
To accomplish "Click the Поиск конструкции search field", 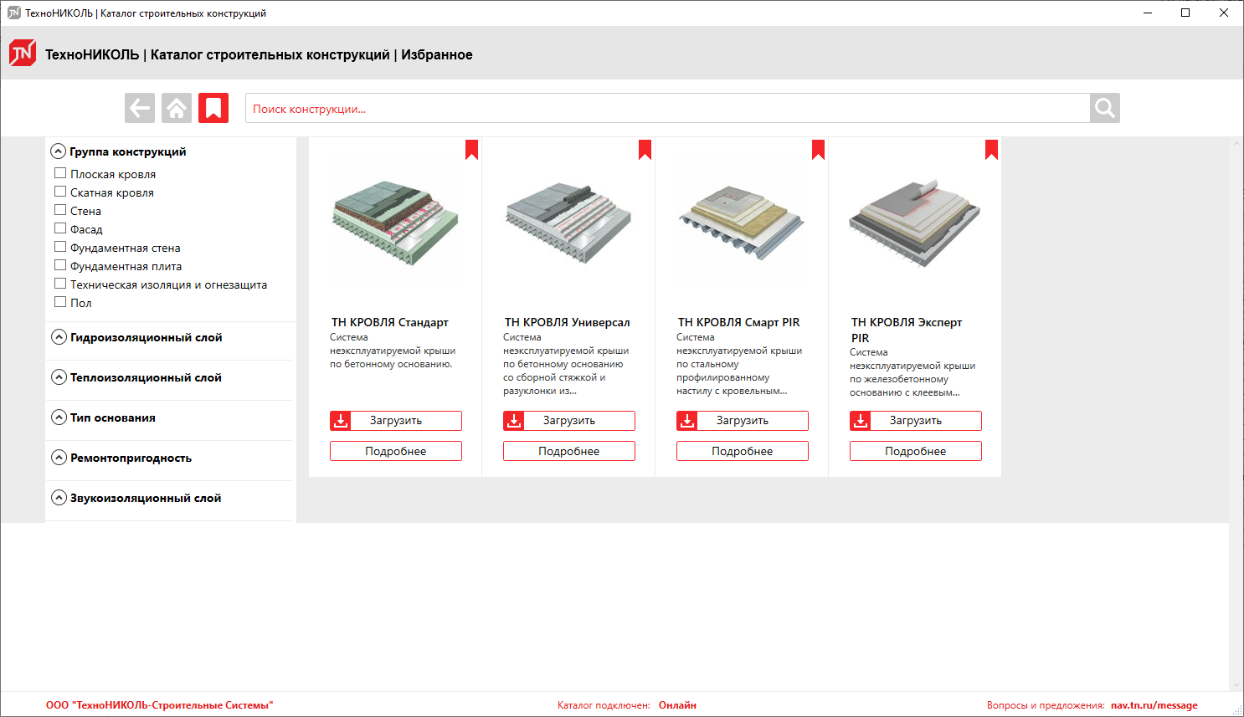I will (666, 109).
